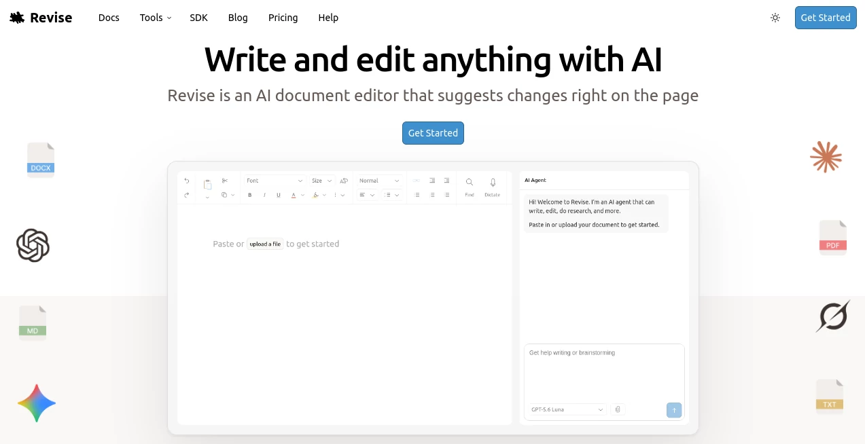Click the decrease indent icon

432,181
